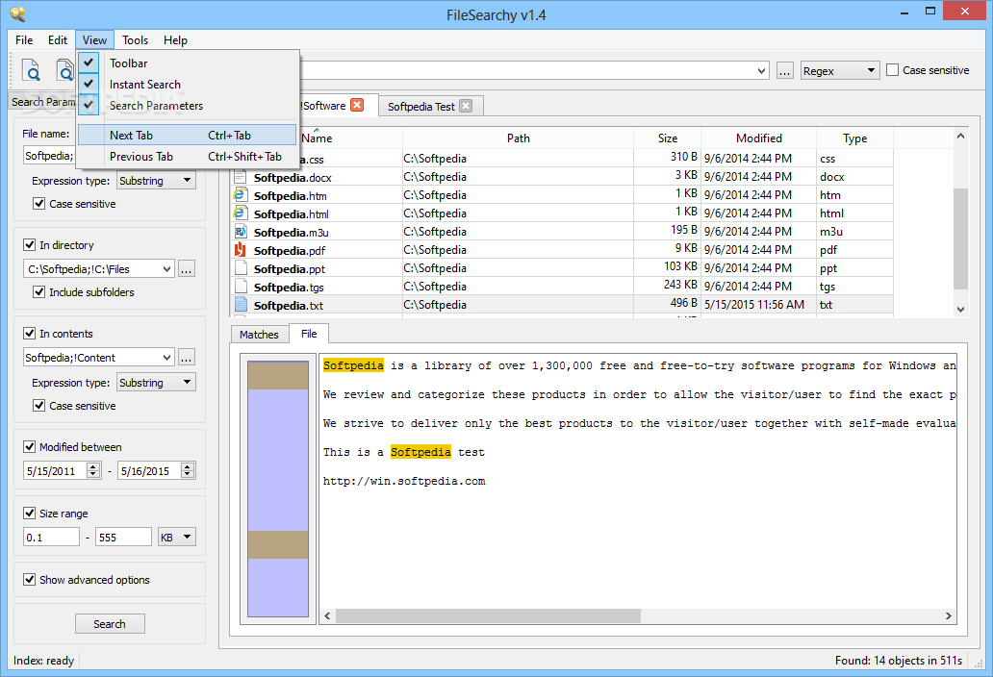993x677 pixels.
Task: Click the Softpedia.pdf file icon
Action: pos(240,250)
